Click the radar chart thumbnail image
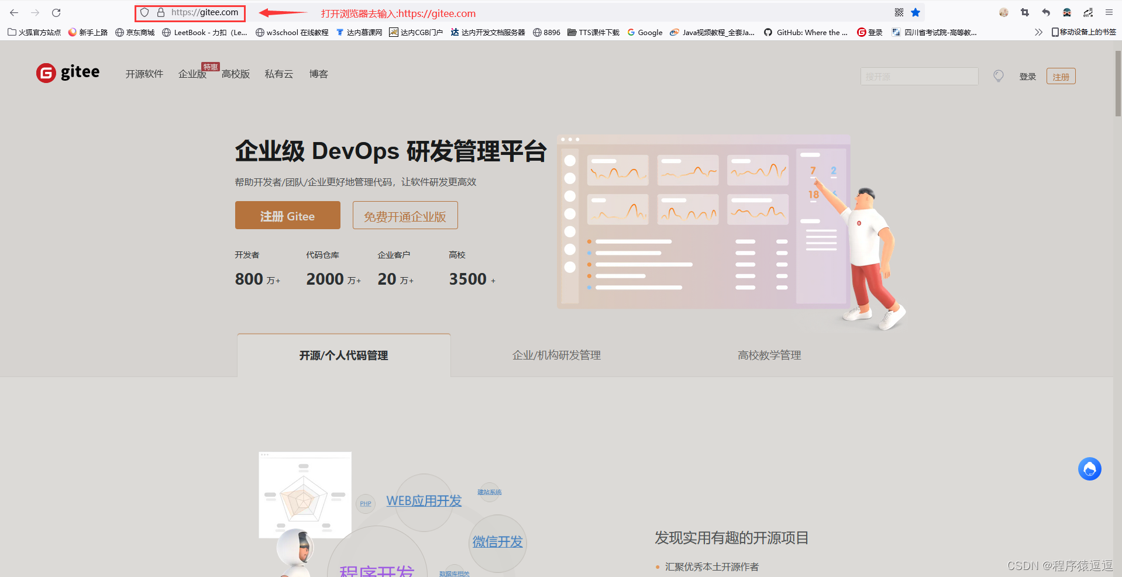This screenshot has width=1122, height=577. point(305,495)
